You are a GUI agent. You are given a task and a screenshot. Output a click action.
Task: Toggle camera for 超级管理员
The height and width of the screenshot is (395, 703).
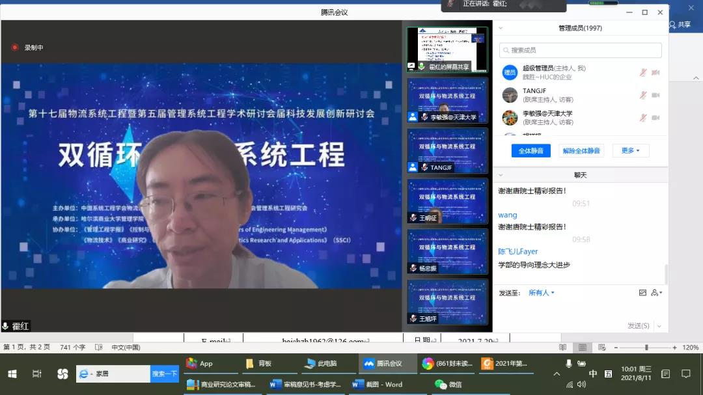tap(655, 72)
